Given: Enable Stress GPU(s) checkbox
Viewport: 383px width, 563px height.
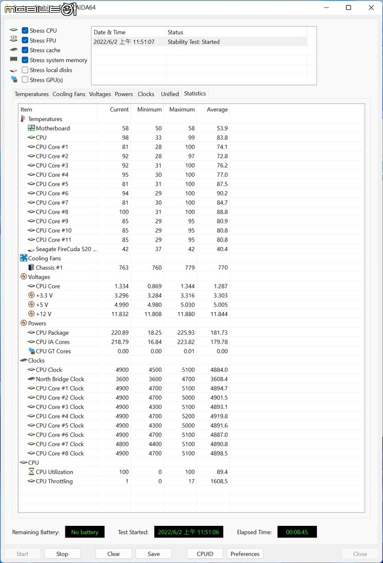Looking at the screenshot, I should [25, 79].
